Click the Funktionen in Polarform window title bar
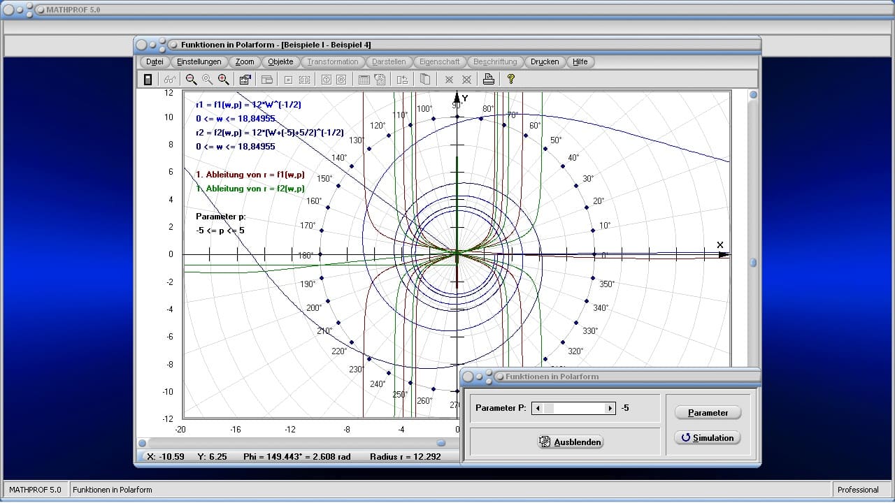Screen dimensions: 895x503 [447, 45]
